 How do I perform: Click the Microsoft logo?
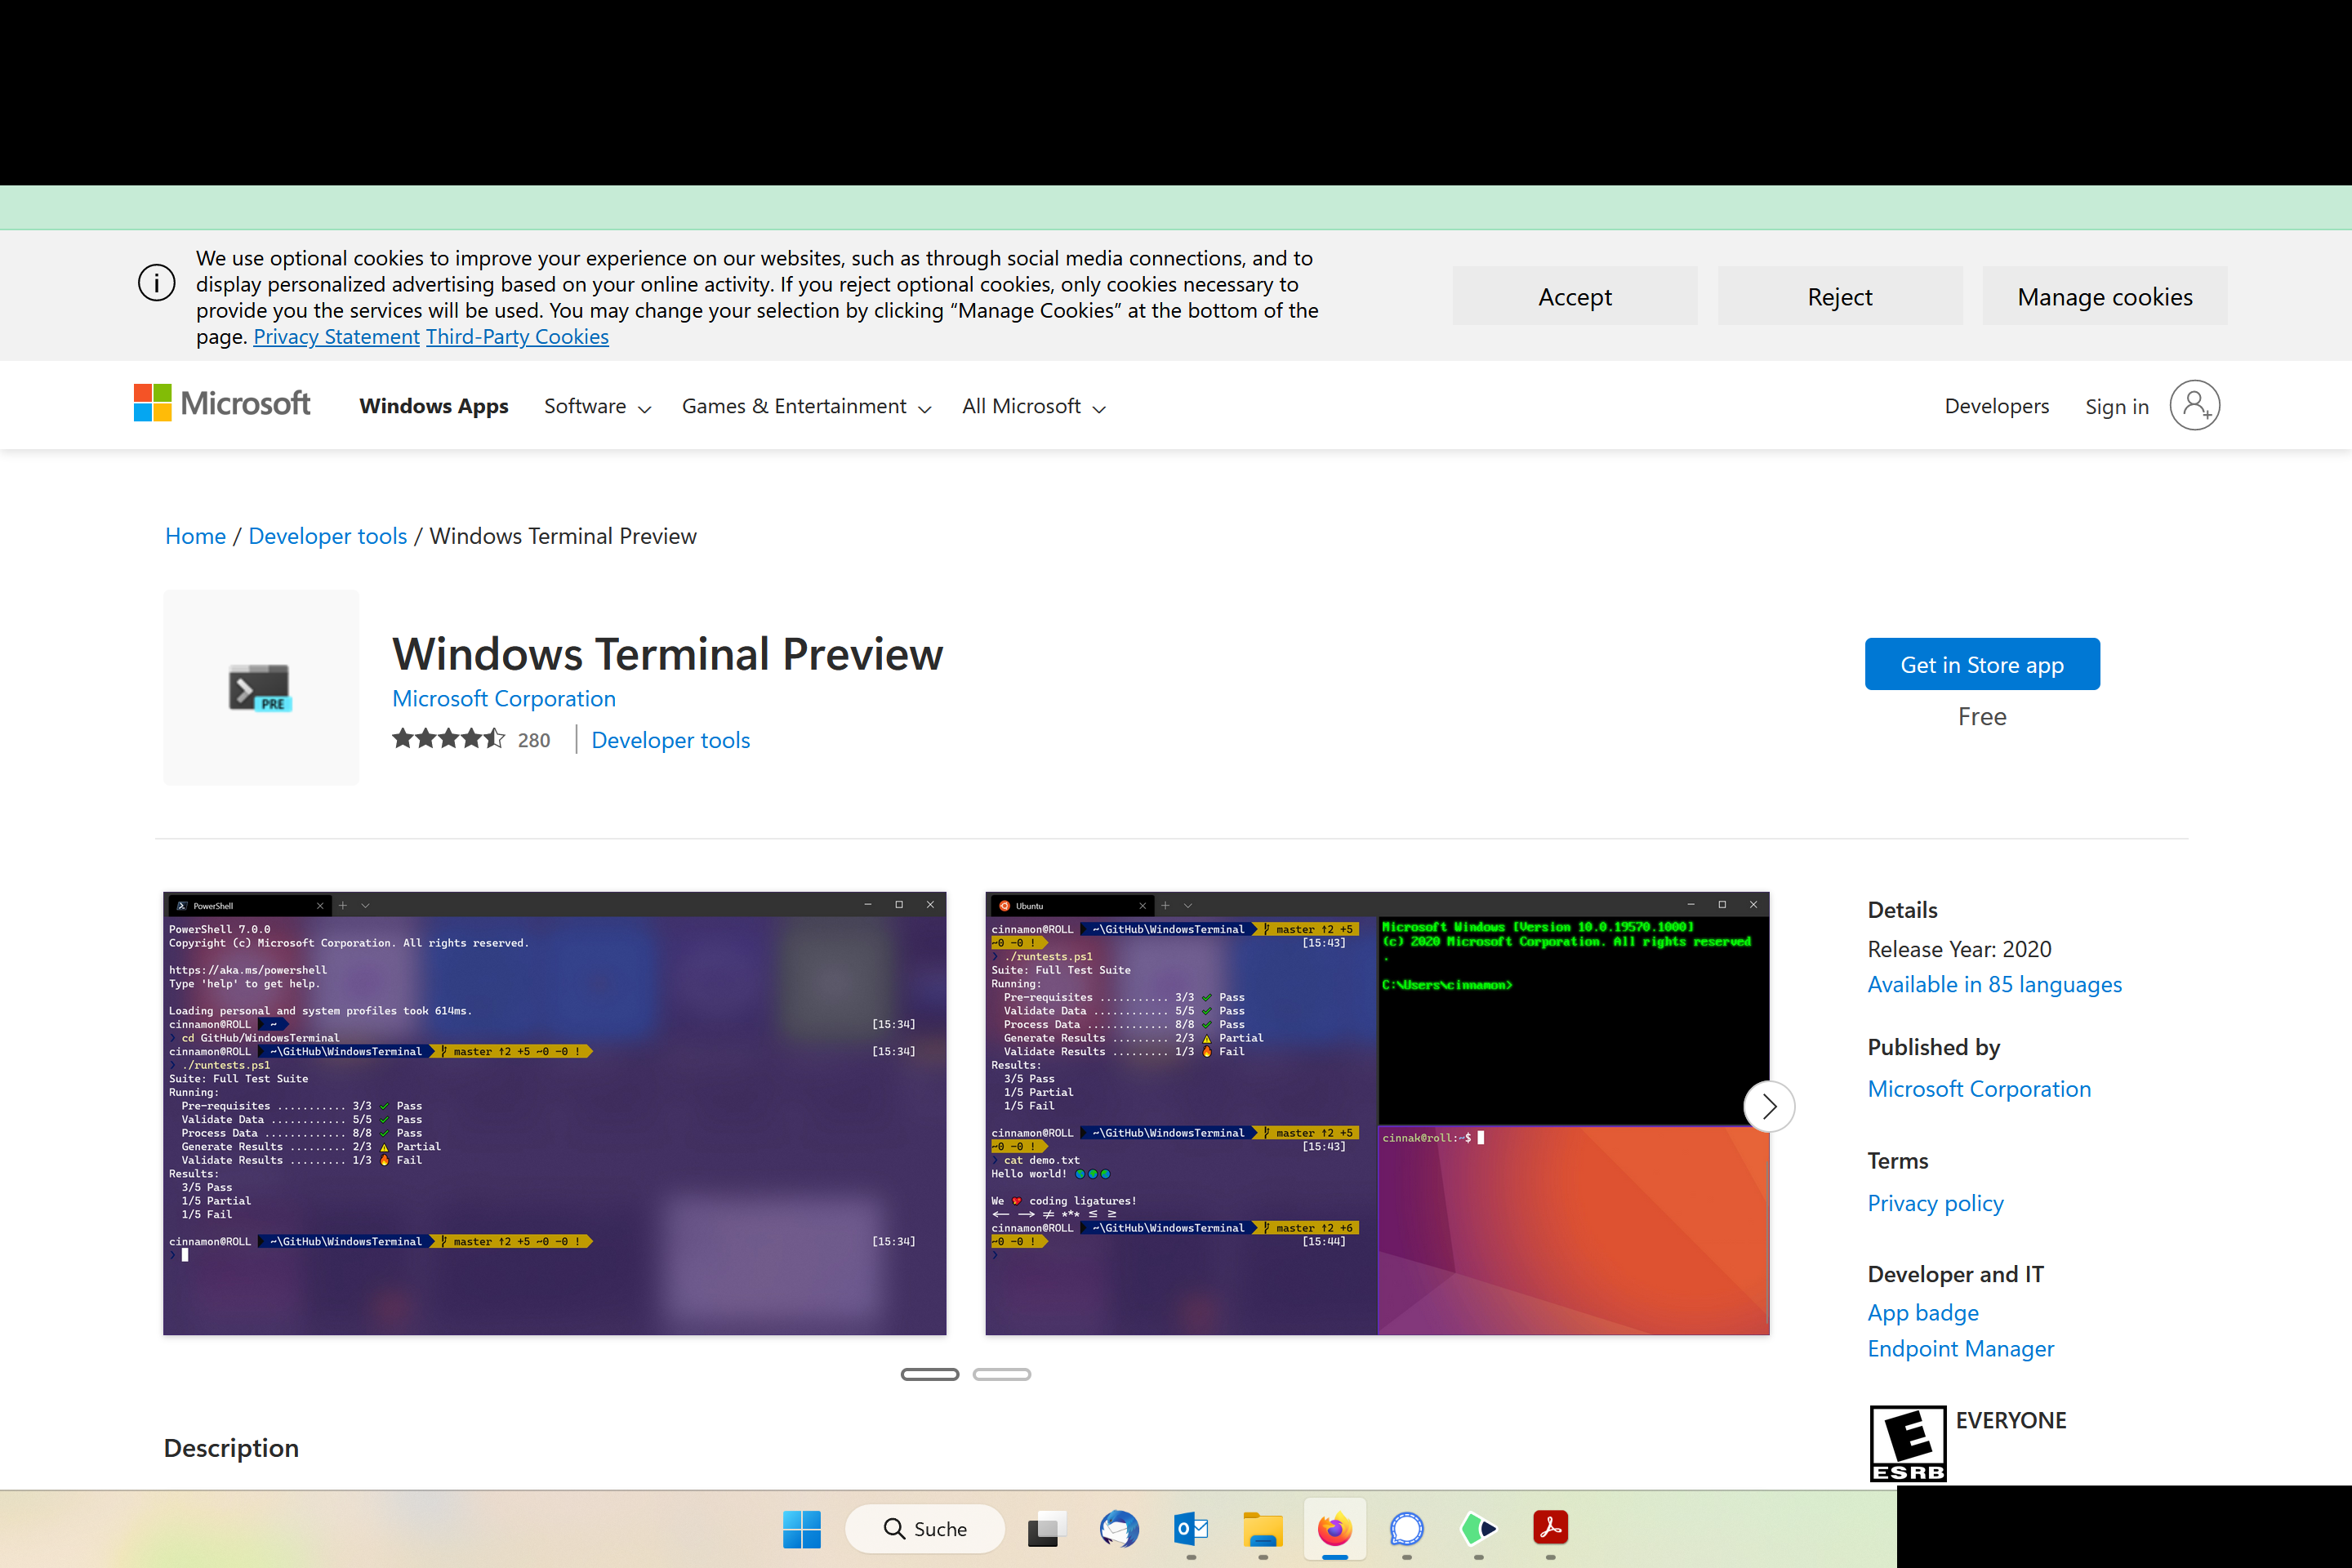(222, 404)
